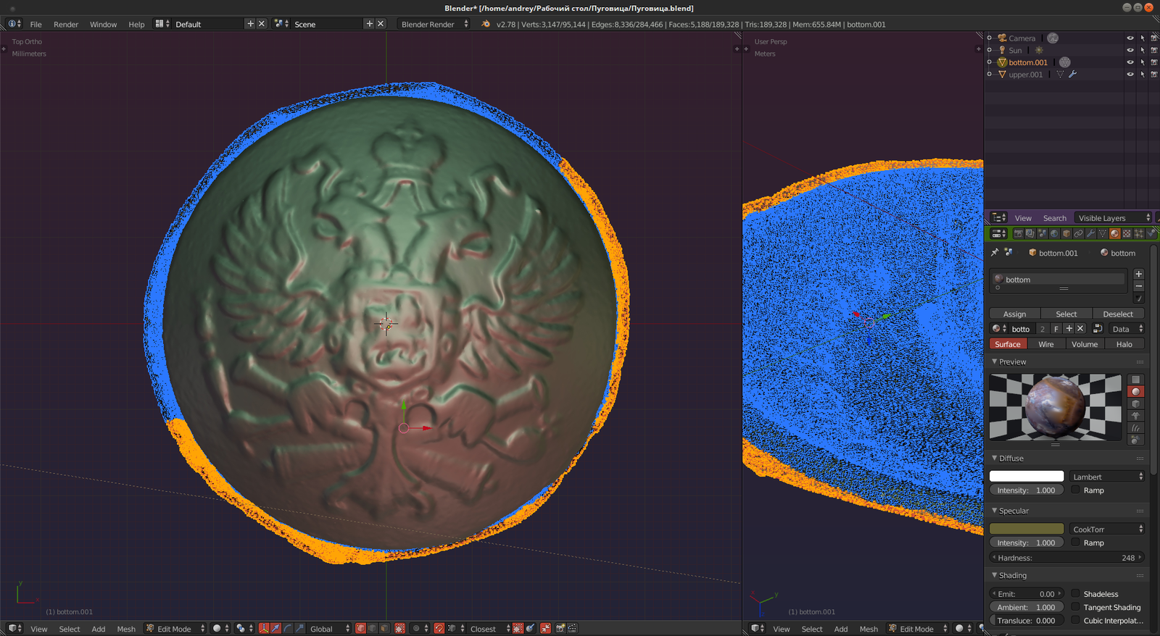This screenshot has width=1160, height=636.
Task: Expand the bottom.001 outliner tree node
Action: click(x=990, y=62)
